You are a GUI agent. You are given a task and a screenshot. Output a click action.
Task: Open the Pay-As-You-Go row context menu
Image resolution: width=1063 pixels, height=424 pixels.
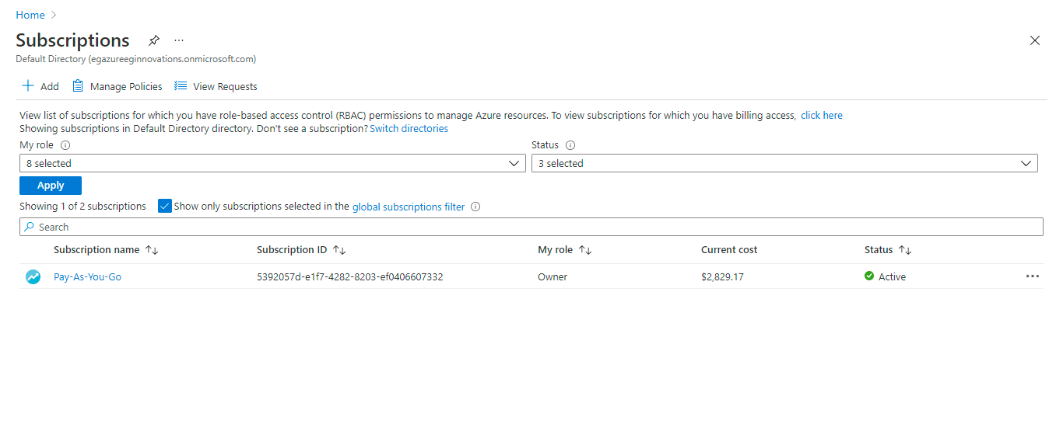[1033, 276]
